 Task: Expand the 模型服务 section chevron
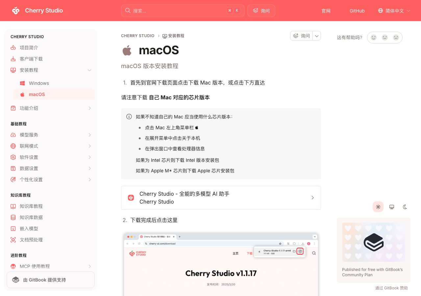(x=89, y=135)
